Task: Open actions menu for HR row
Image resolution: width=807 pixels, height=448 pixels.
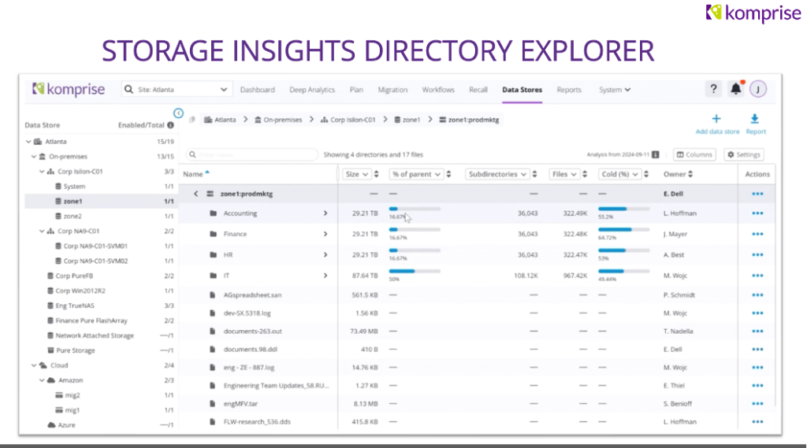Action: pyautogui.click(x=757, y=255)
